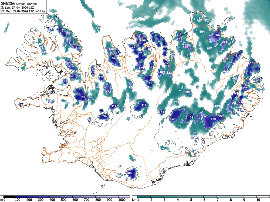270x202 pixels.
Task: Click the visibility value 156 on the map
Action: click(252, 63)
